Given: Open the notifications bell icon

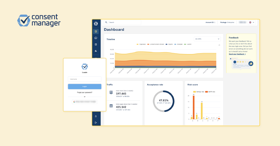Looking at the screenshot, I should pyautogui.click(x=96, y=116).
